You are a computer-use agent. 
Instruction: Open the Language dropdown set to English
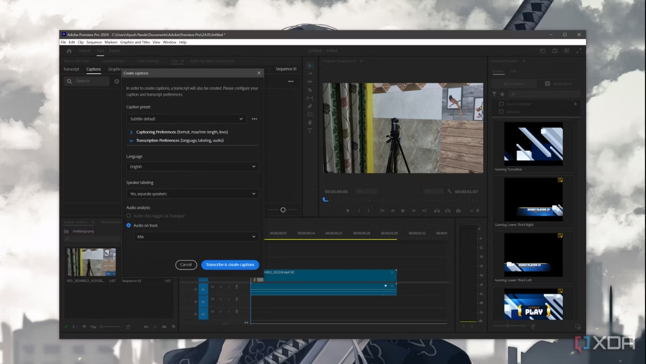click(192, 166)
